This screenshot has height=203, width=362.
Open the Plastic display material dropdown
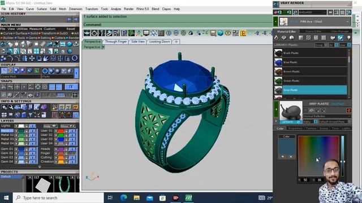pos(58,77)
